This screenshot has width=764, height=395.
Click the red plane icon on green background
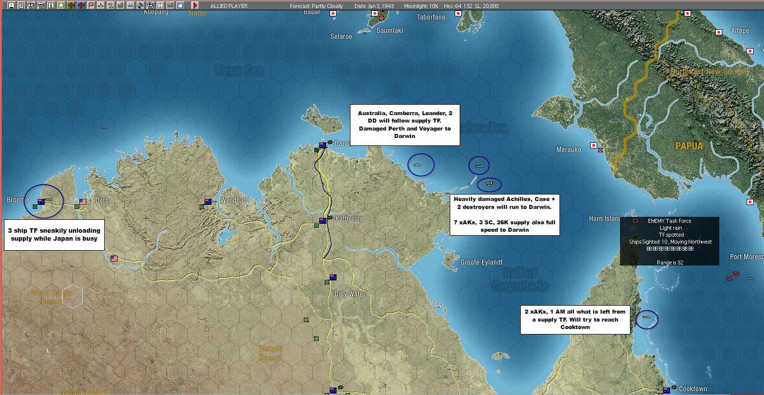[70, 5]
